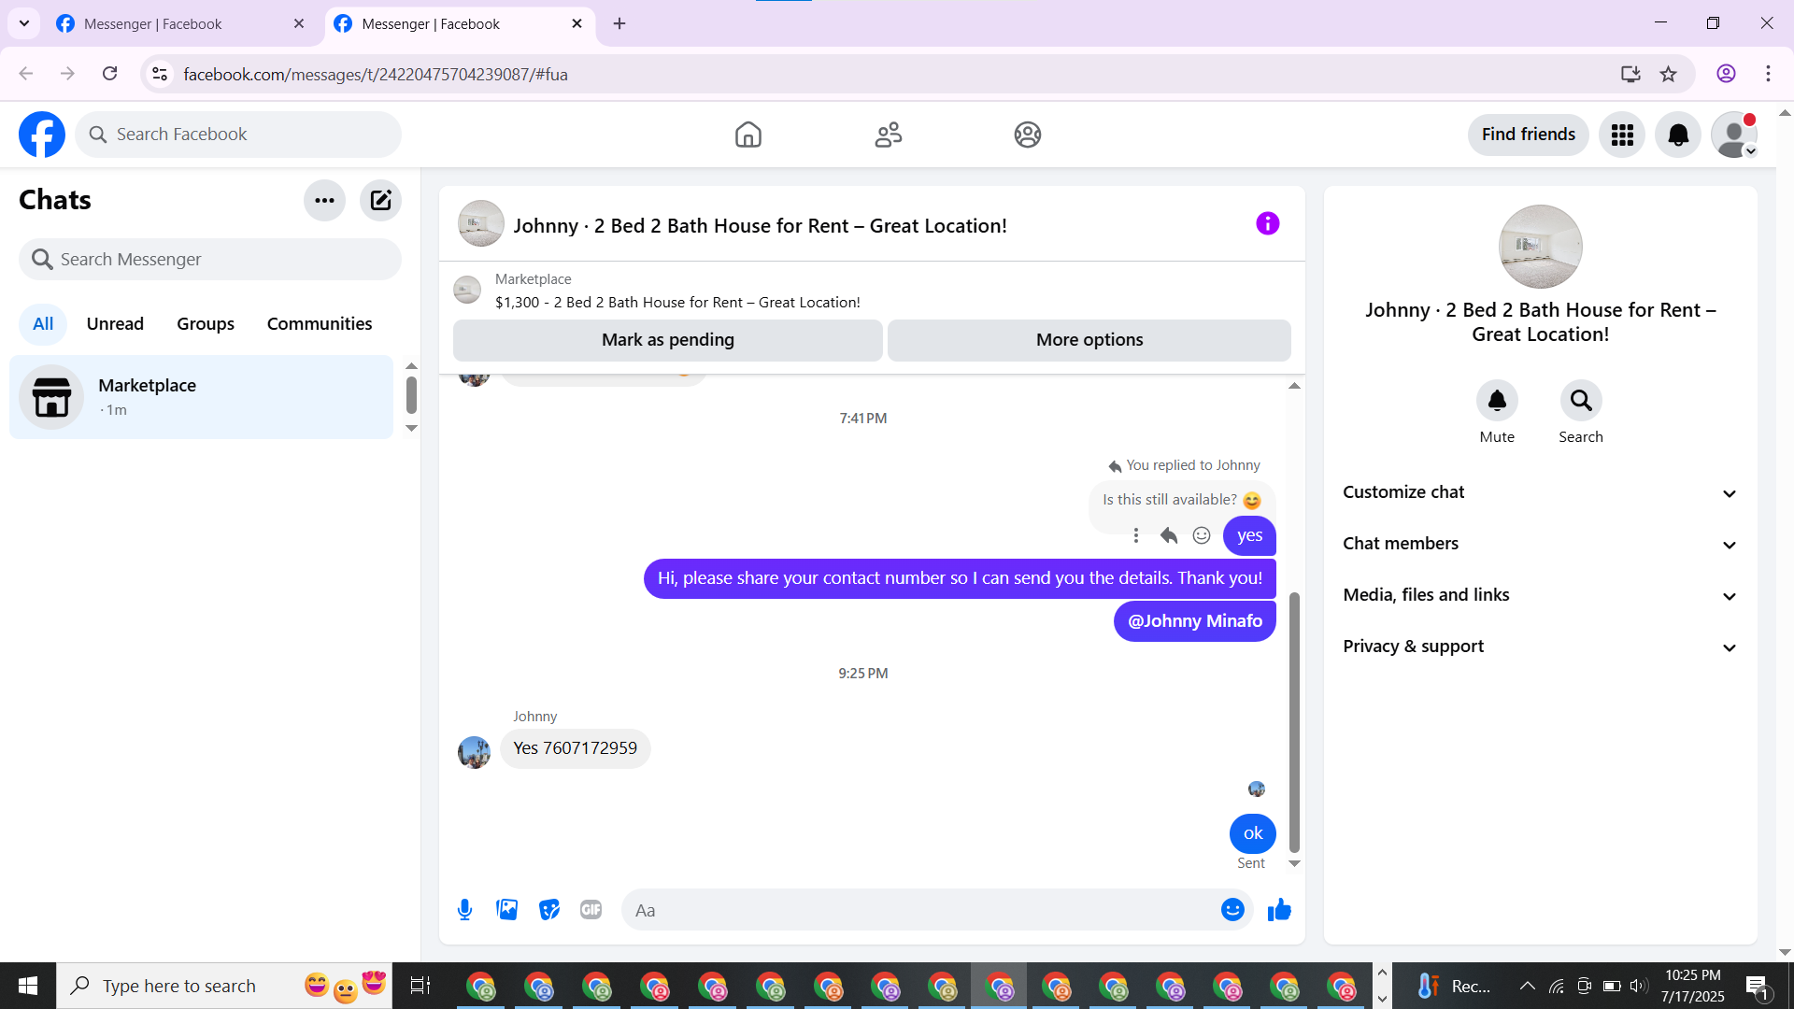Send a thumbs-up like
This screenshot has width=1794, height=1009.
(x=1279, y=910)
